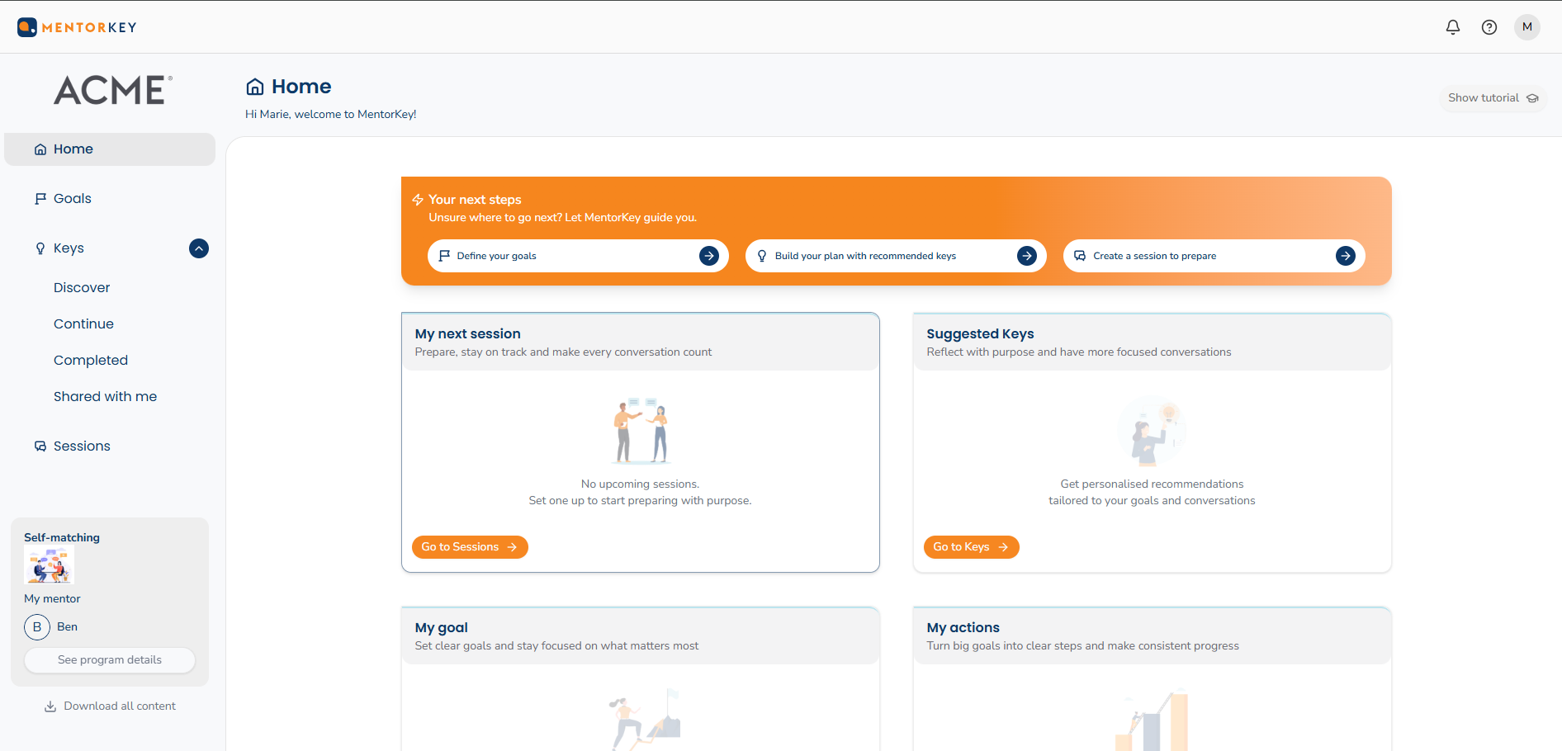
Task: Click the Go to Sessions button
Action: [470, 547]
